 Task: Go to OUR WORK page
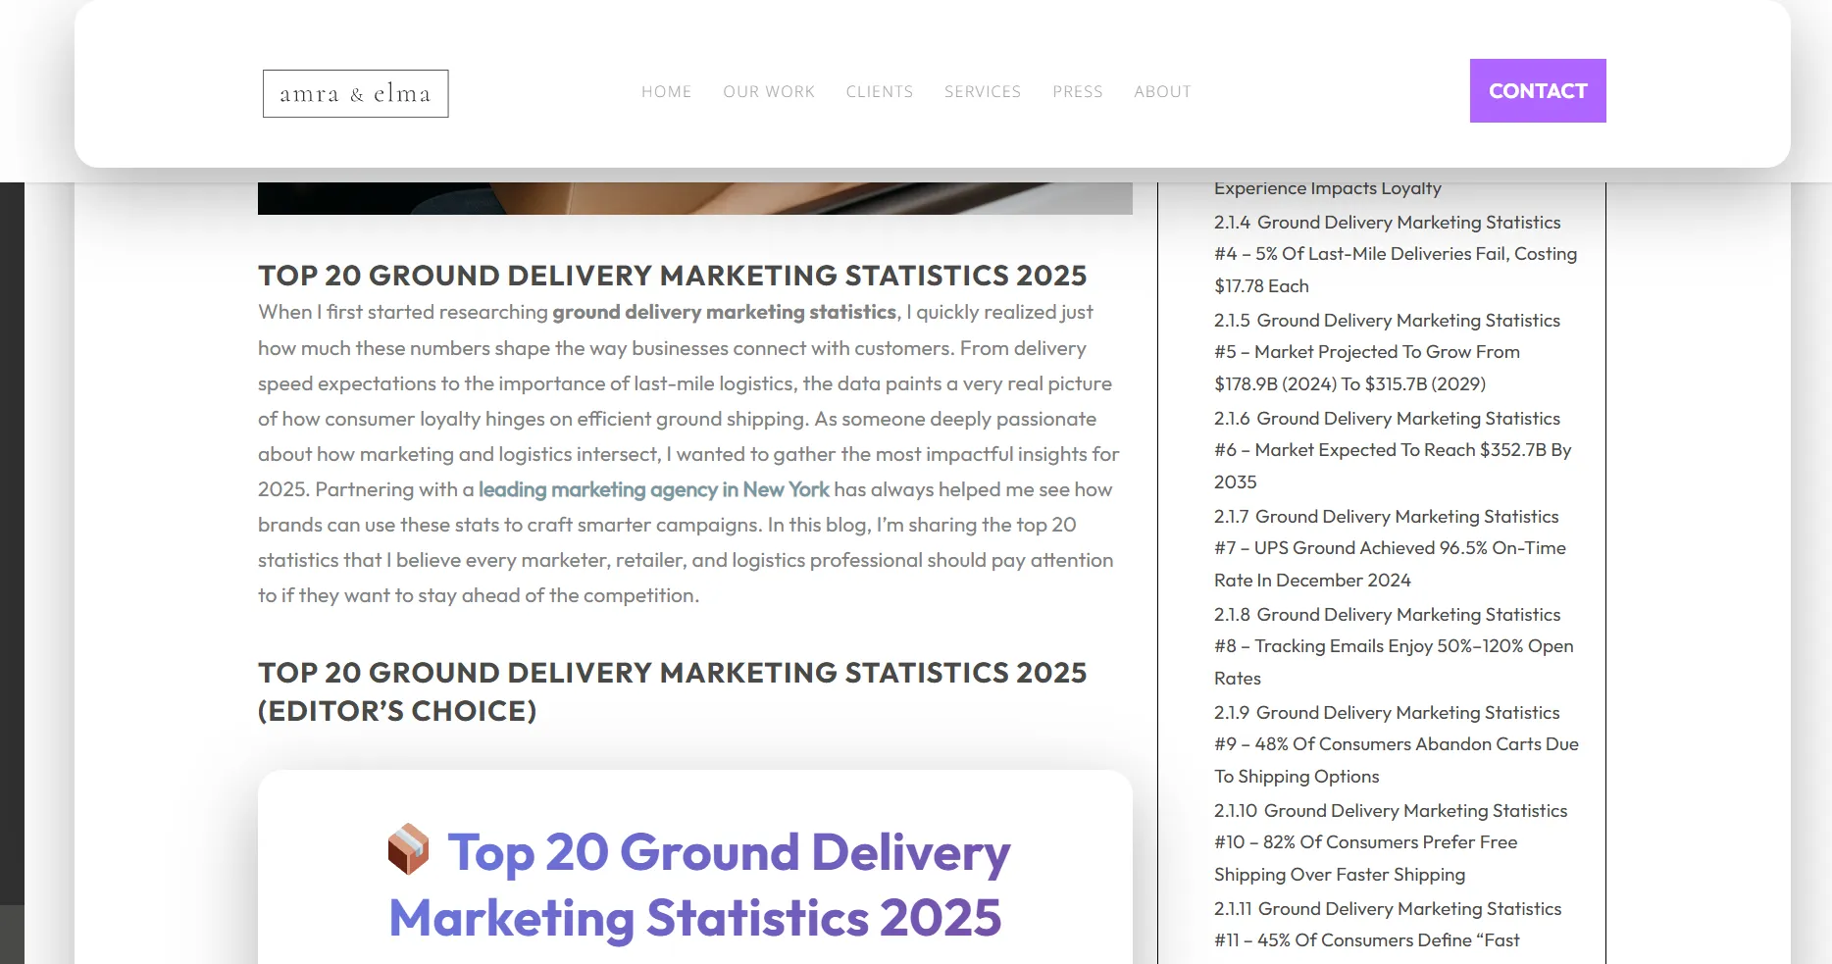pos(769,91)
